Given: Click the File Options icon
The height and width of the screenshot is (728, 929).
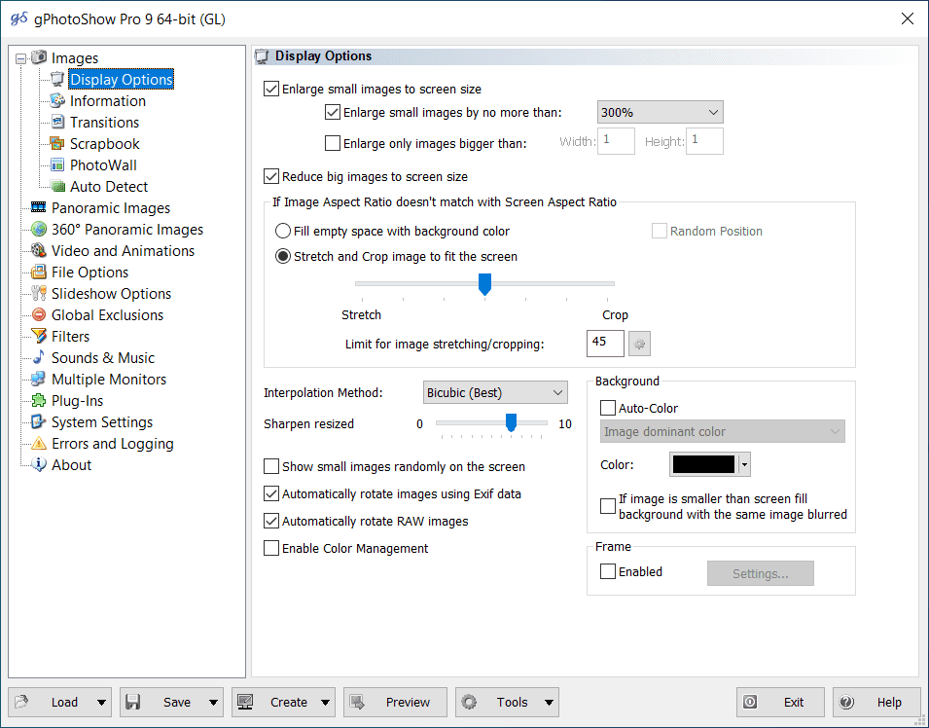Looking at the screenshot, I should point(39,272).
